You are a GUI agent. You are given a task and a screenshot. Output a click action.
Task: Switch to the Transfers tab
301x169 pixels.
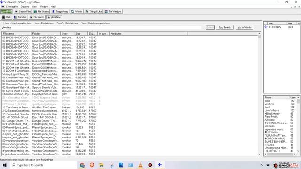[x=20, y=17]
